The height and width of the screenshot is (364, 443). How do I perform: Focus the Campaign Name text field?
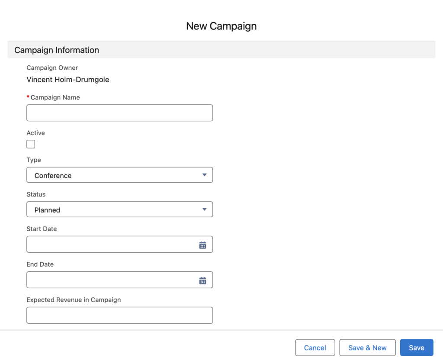119,113
